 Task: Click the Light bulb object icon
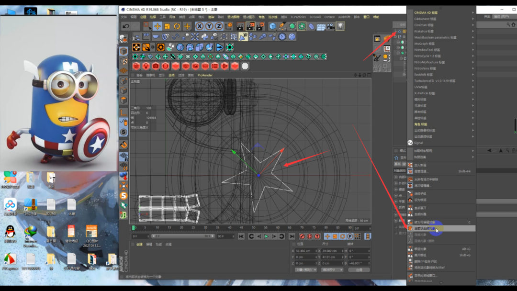(340, 26)
